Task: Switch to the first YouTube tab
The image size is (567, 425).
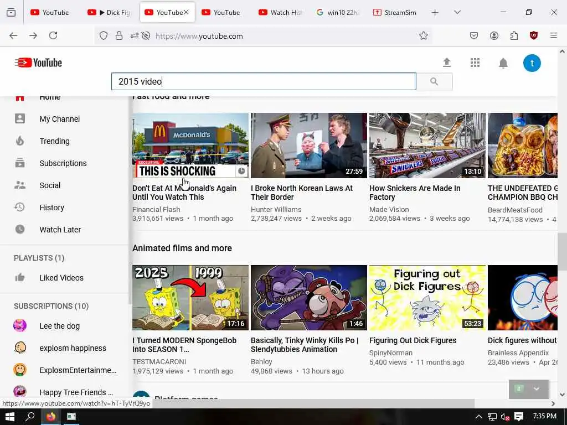Action: pyautogui.click(x=50, y=12)
